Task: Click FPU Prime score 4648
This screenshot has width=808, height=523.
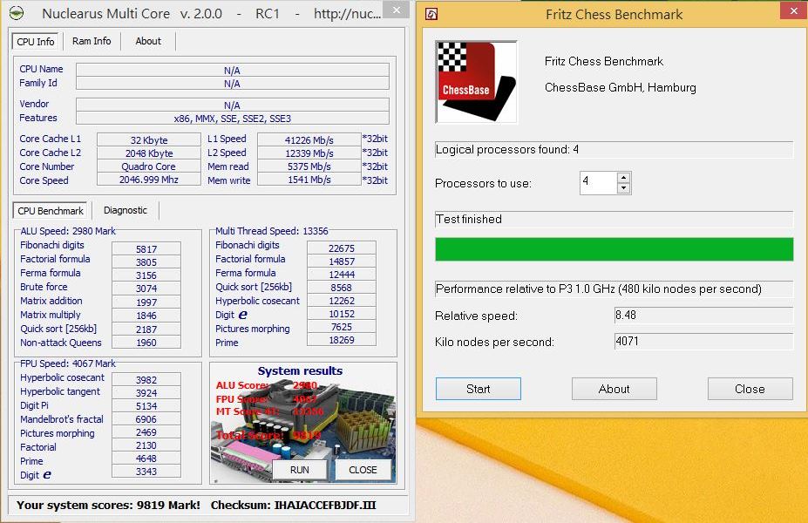Action: pyautogui.click(x=146, y=458)
